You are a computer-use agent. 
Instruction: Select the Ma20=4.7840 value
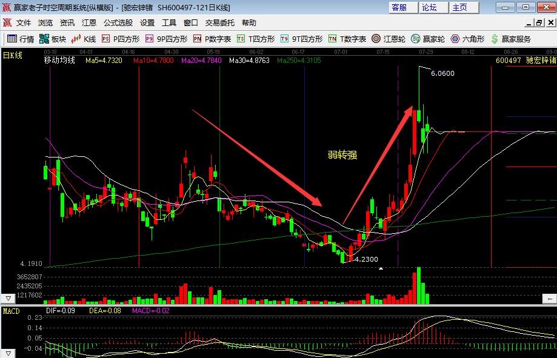(x=201, y=61)
